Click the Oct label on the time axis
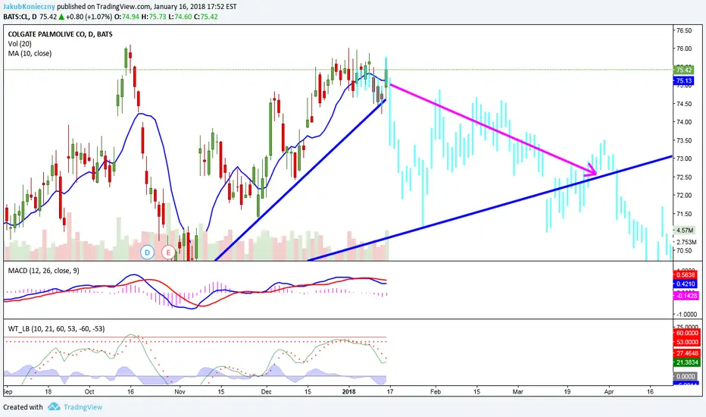 point(89,392)
